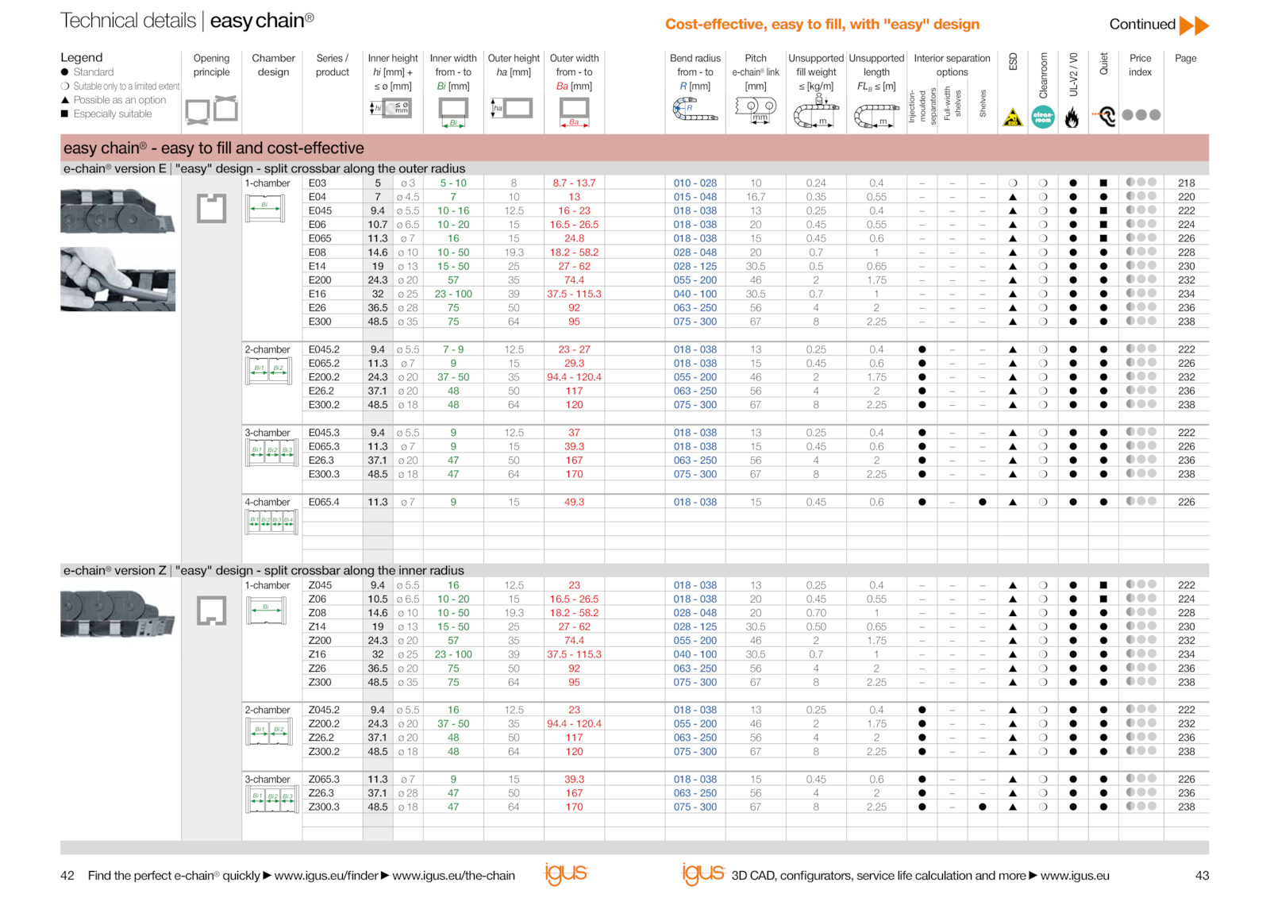Click outer width 8.7 - 13.7 value
Viewport: 1270px width, 898px height.
point(574,183)
